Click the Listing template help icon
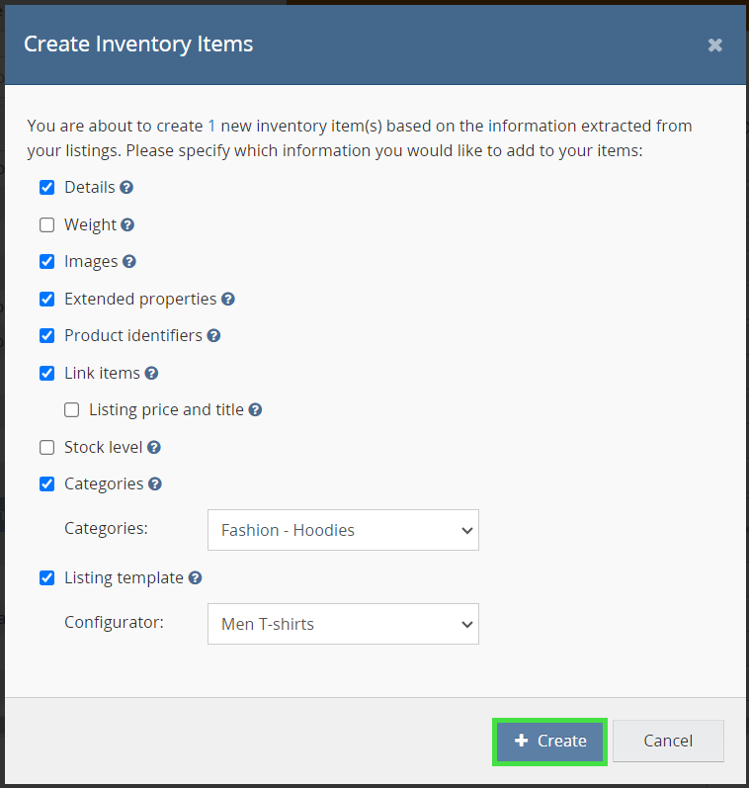 [x=195, y=578]
